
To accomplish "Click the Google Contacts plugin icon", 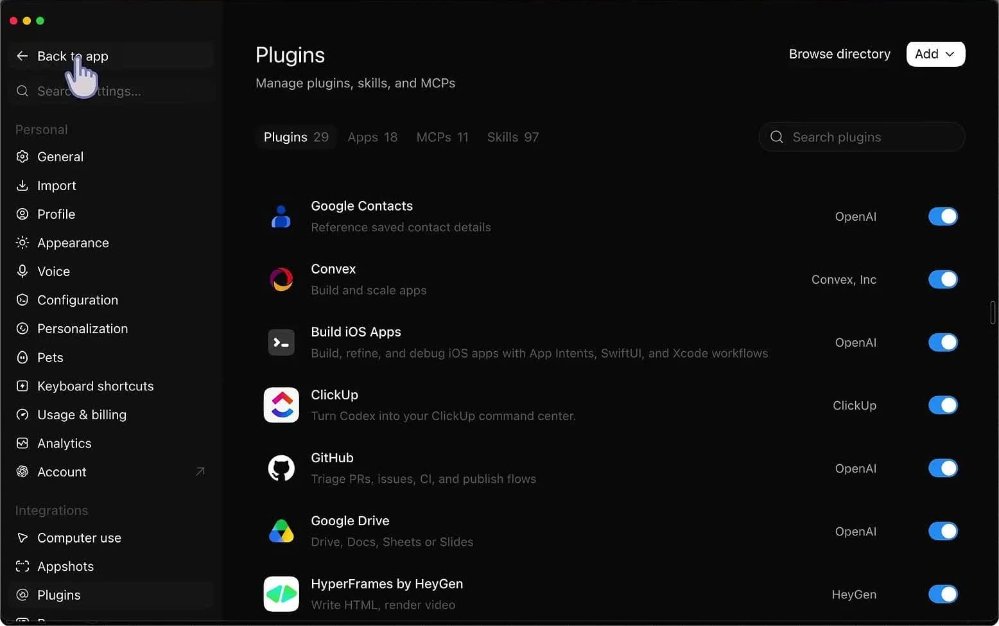I will [281, 216].
